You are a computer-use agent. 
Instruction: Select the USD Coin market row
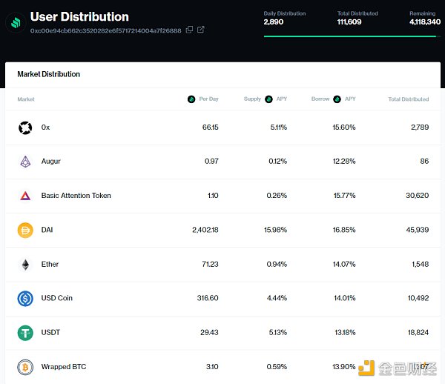(222, 298)
